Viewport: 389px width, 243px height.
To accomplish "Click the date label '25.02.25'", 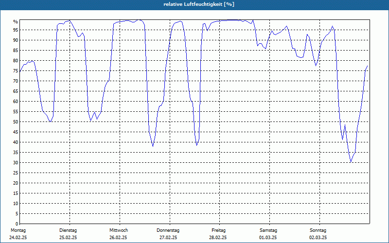I will tap(68, 238).
